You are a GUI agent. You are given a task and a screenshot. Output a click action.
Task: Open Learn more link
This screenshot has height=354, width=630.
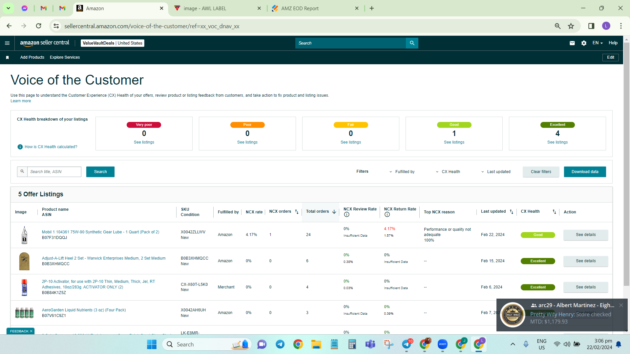(x=21, y=101)
